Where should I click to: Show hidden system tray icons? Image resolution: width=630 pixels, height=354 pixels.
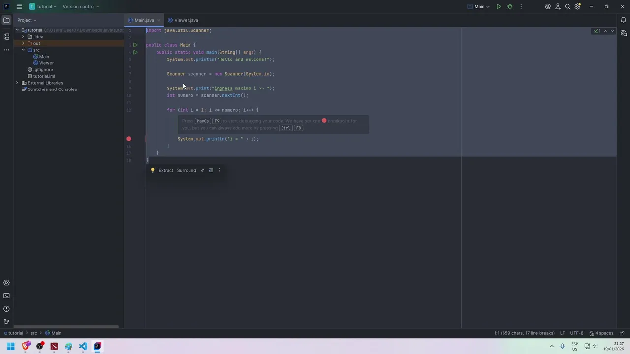click(x=552, y=346)
